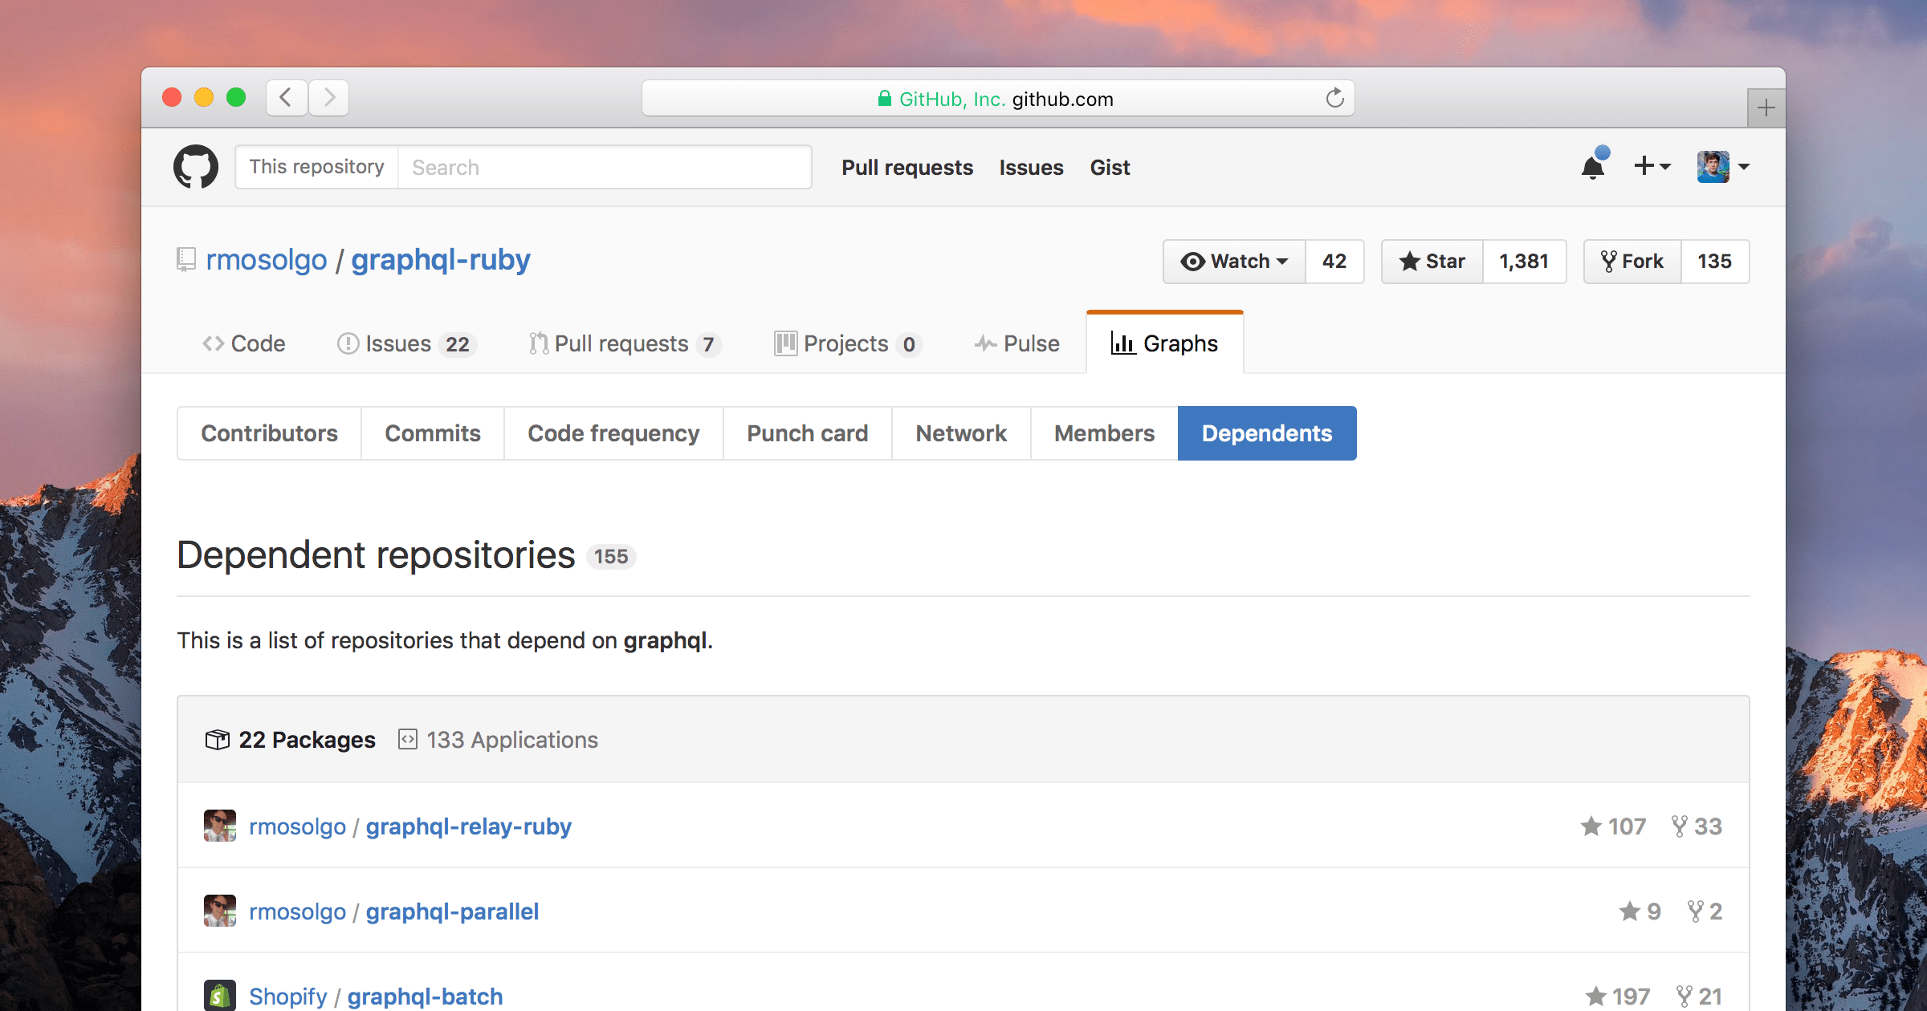Star the graphql-ruby repository
The height and width of the screenshot is (1011, 1927).
tap(1430, 261)
